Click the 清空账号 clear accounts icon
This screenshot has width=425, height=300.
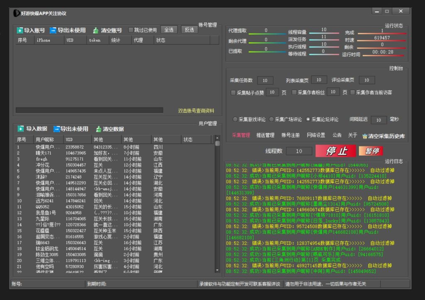coord(96,31)
